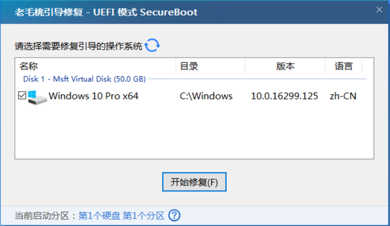
Task: Click empty area of the OS list
Action: 194,133
